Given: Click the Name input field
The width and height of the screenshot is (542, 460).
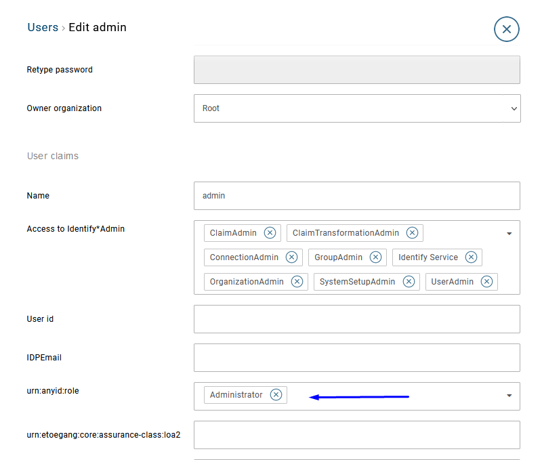Looking at the screenshot, I should point(357,196).
